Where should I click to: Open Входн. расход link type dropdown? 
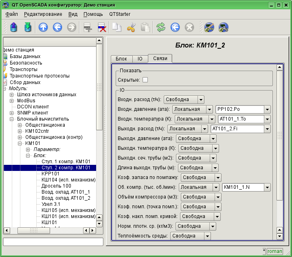click(184, 99)
